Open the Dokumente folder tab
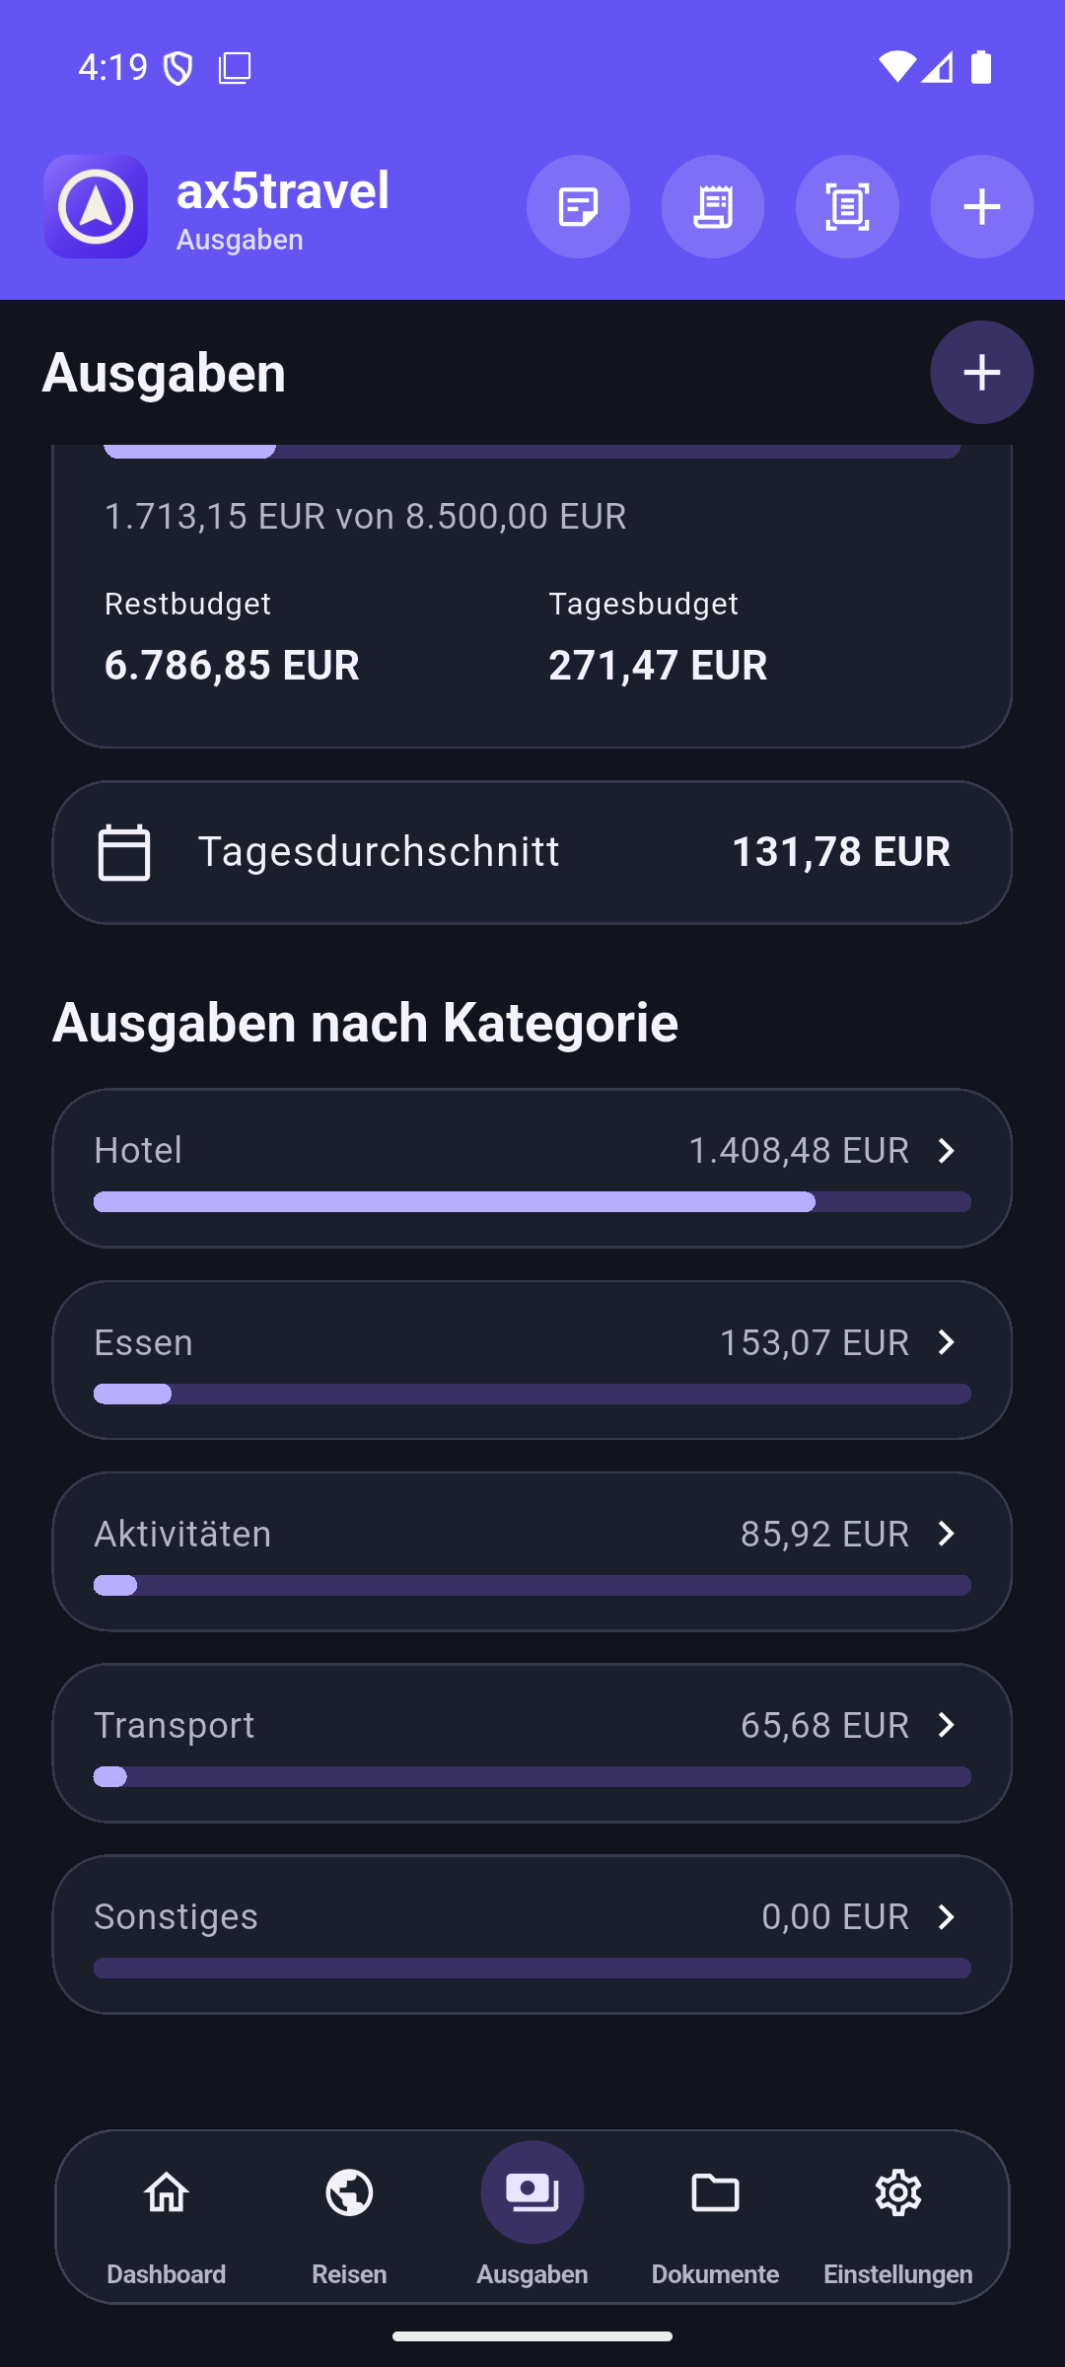The image size is (1065, 2367). pyautogui.click(x=715, y=2217)
